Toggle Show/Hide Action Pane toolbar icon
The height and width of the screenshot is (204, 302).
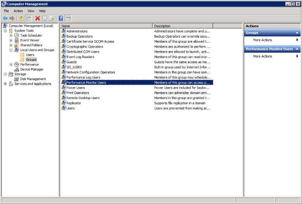coord(68,19)
